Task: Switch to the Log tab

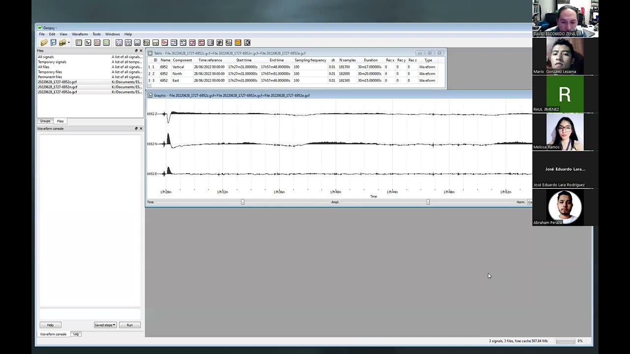Action: coord(76,334)
